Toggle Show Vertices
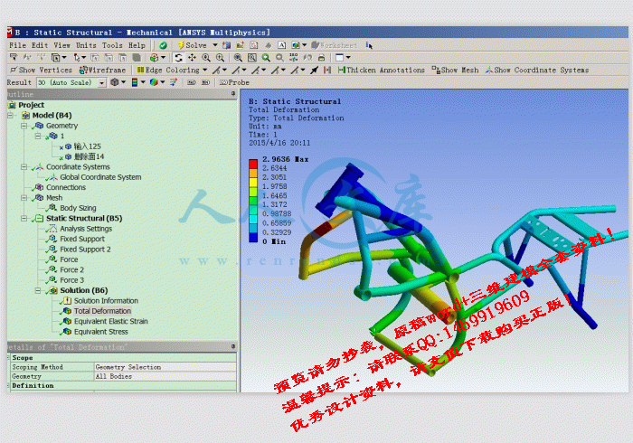Image resolution: width=633 pixels, height=443 pixels. pos(41,71)
